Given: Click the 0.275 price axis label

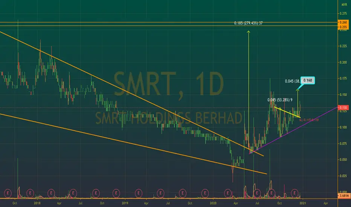Looking at the screenshot, I should click(x=343, y=14).
